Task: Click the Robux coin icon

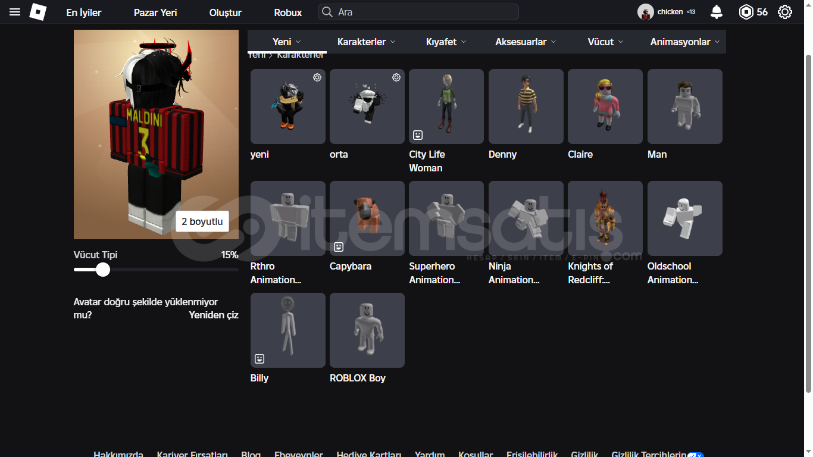Action: (x=746, y=12)
